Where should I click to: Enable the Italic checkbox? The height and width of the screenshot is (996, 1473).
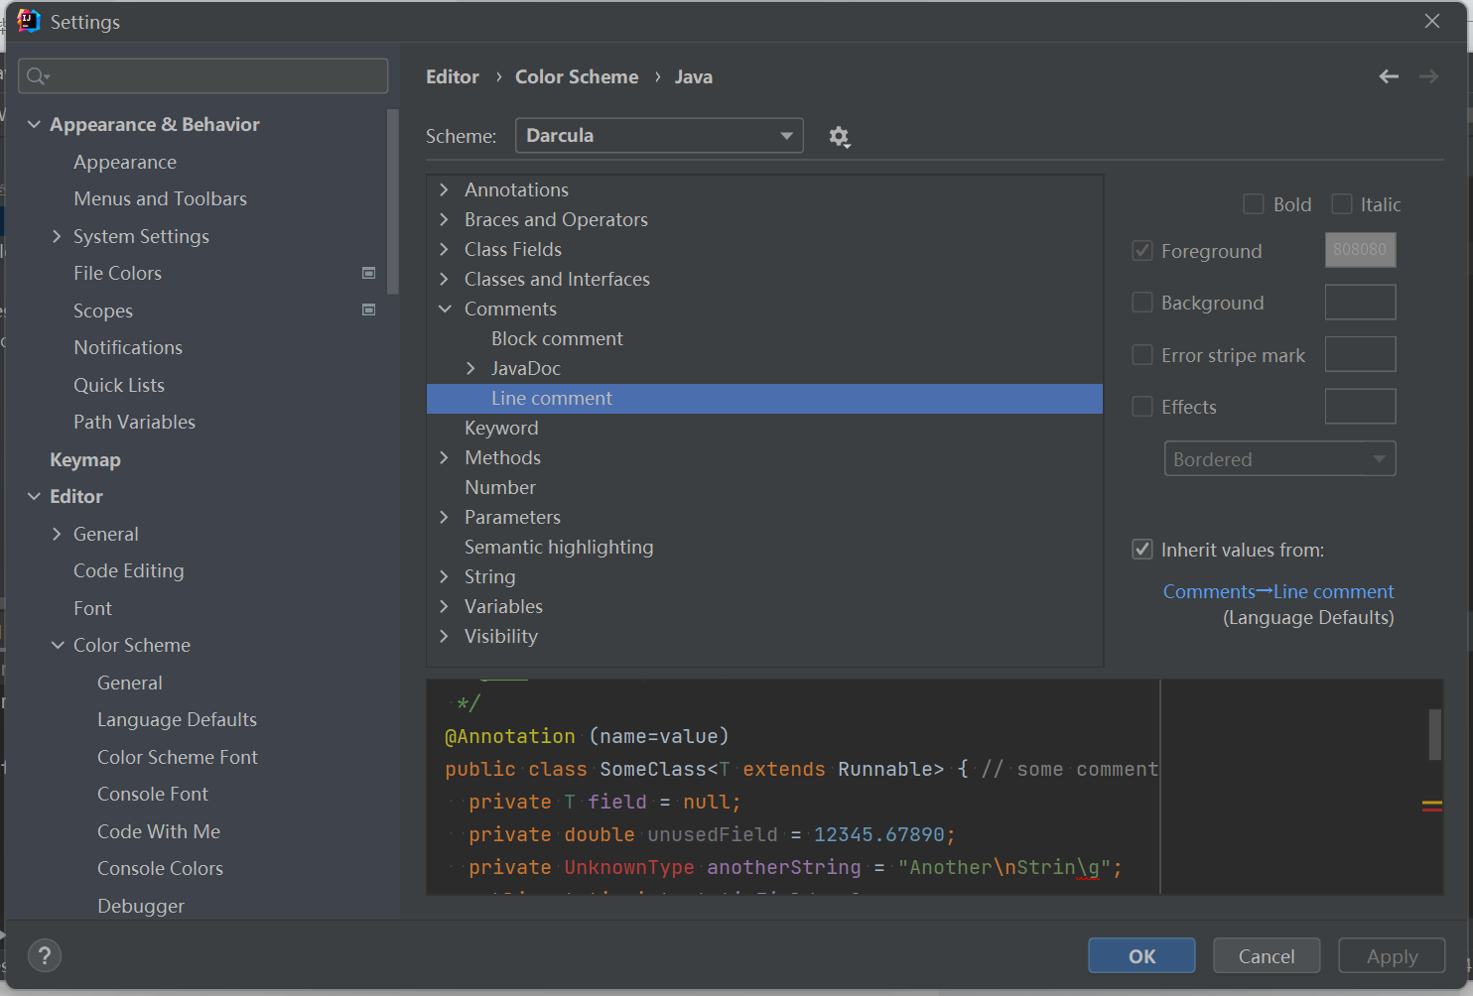[x=1342, y=204]
